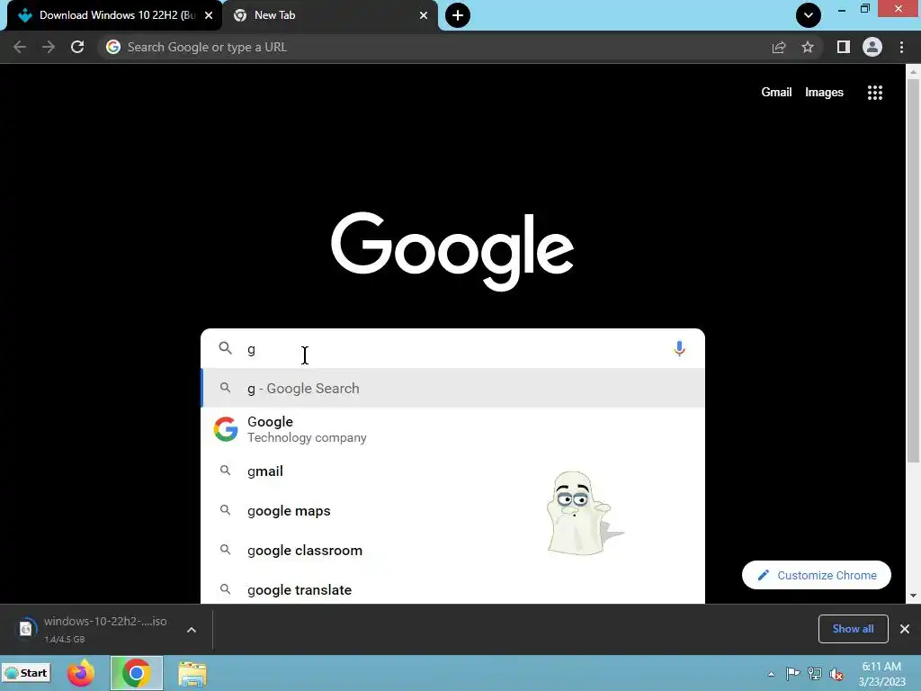Open File Explorer from the taskbar

[192, 673]
